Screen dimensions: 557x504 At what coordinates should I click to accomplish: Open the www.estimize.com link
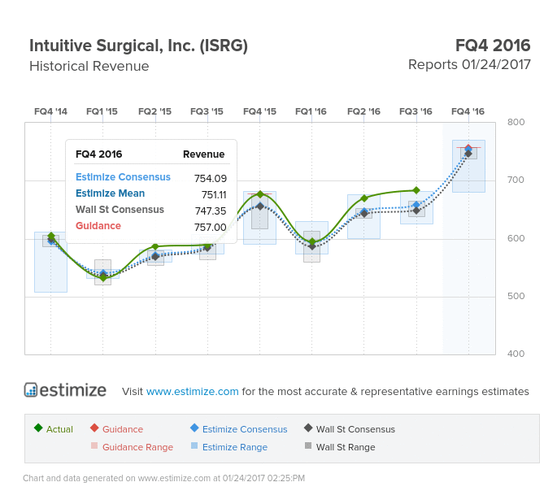tap(192, 391)
